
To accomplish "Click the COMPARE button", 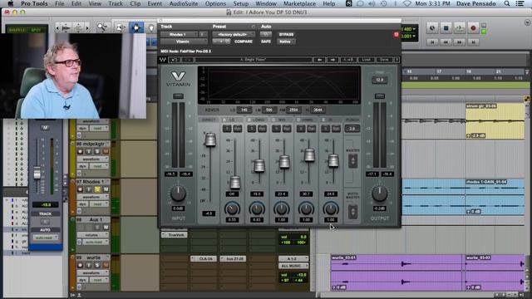I will 244,42.
